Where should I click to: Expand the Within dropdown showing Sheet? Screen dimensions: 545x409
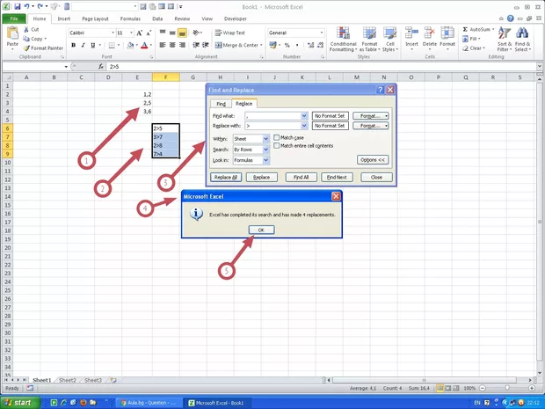(x=265, y=139)
